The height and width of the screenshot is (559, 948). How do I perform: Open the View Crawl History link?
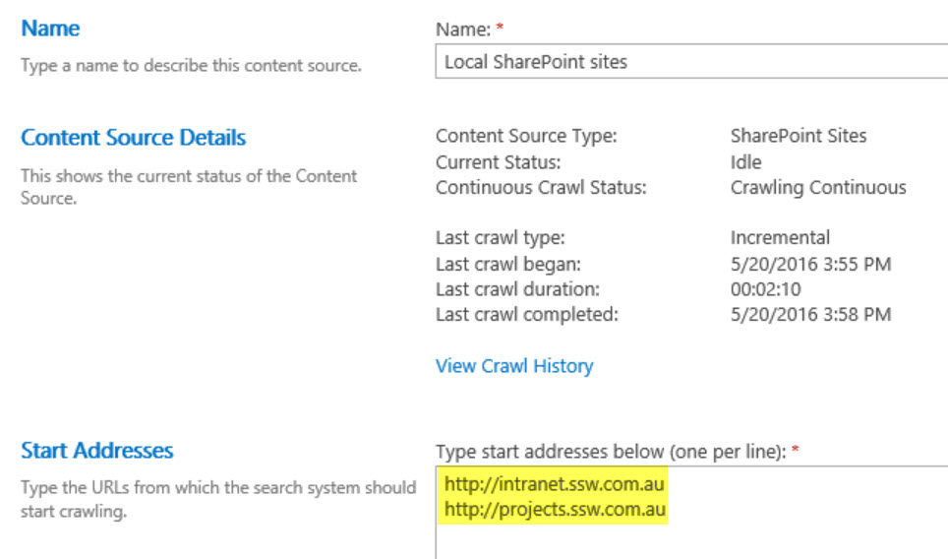514,366
